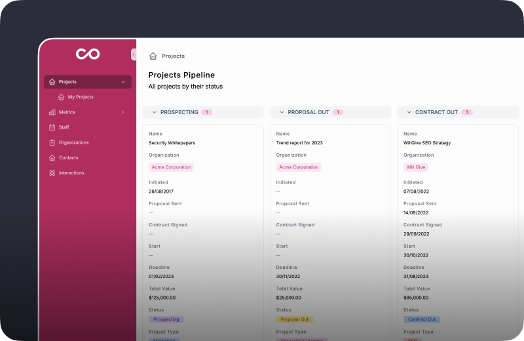This screenshot has height=341, width=524.
Task: Click the deadline 01/02/2023
Action: pyautogui.click(x=161, y=277)
